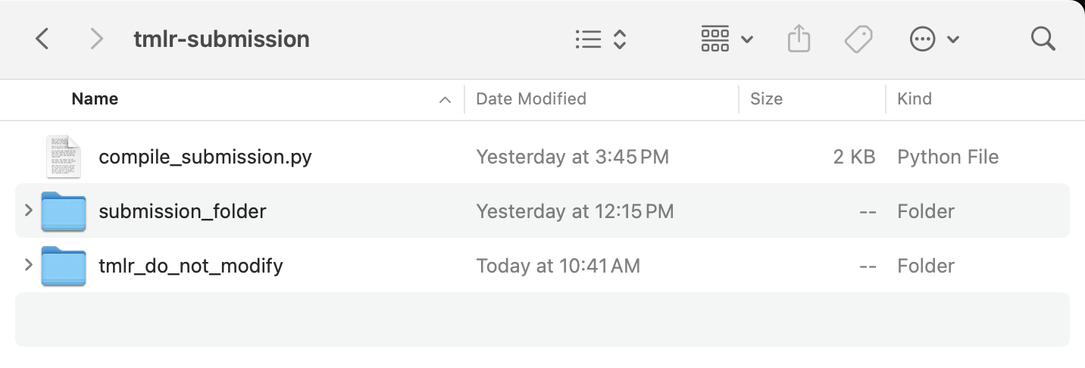Open the More actions ellipsis menu
This screenshot has height=368, width=1085.
[x=933, y=39]
